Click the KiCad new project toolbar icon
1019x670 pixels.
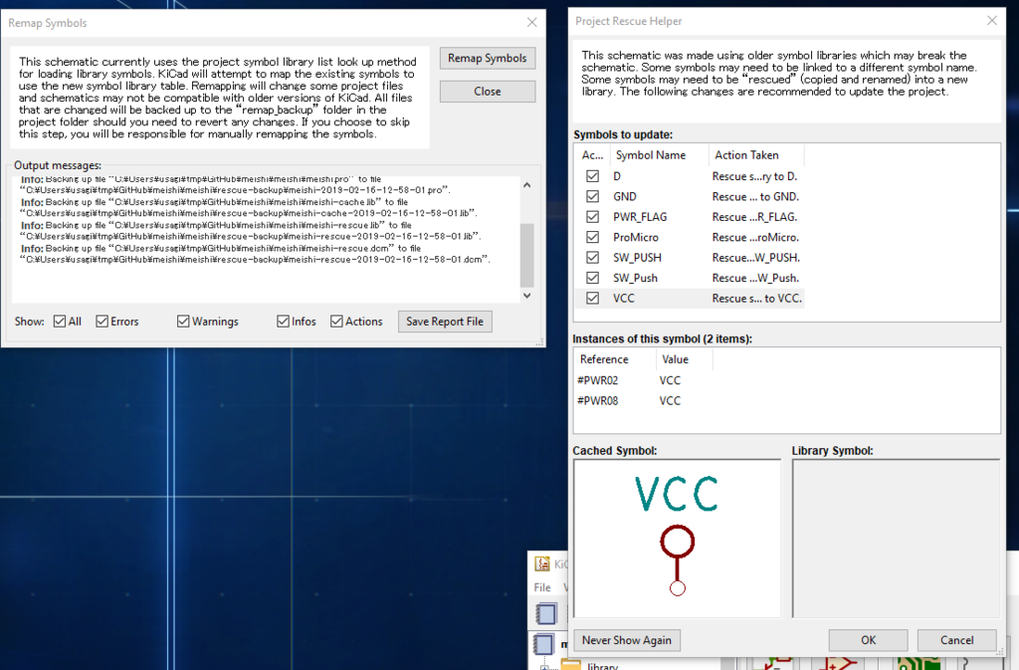(x=546, y=613)
